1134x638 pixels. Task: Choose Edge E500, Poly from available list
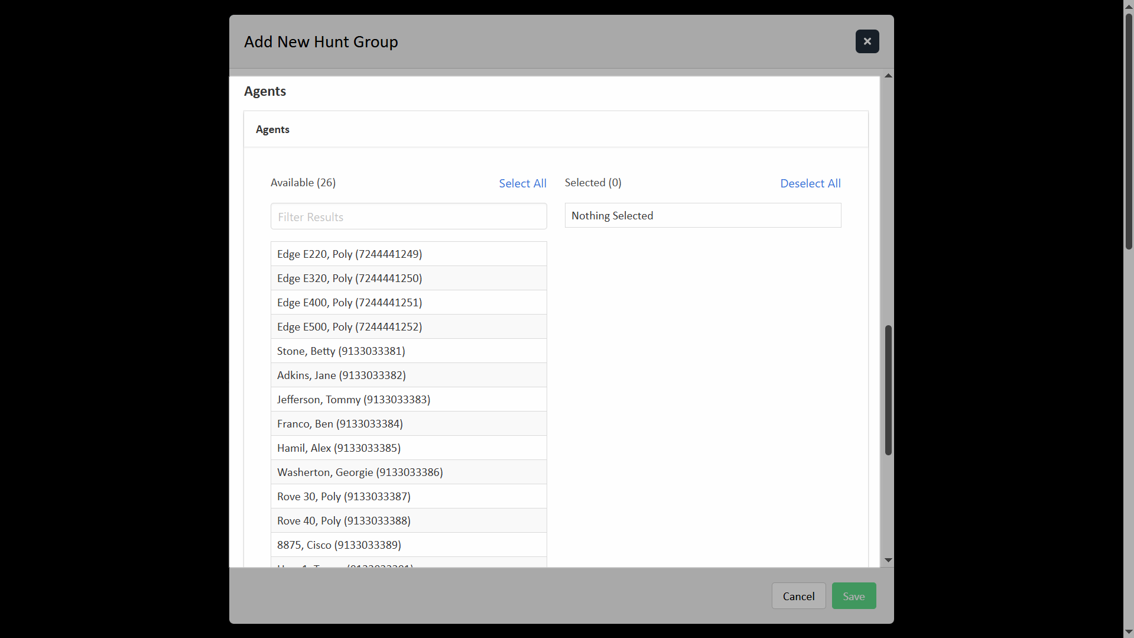coord(408,326)
